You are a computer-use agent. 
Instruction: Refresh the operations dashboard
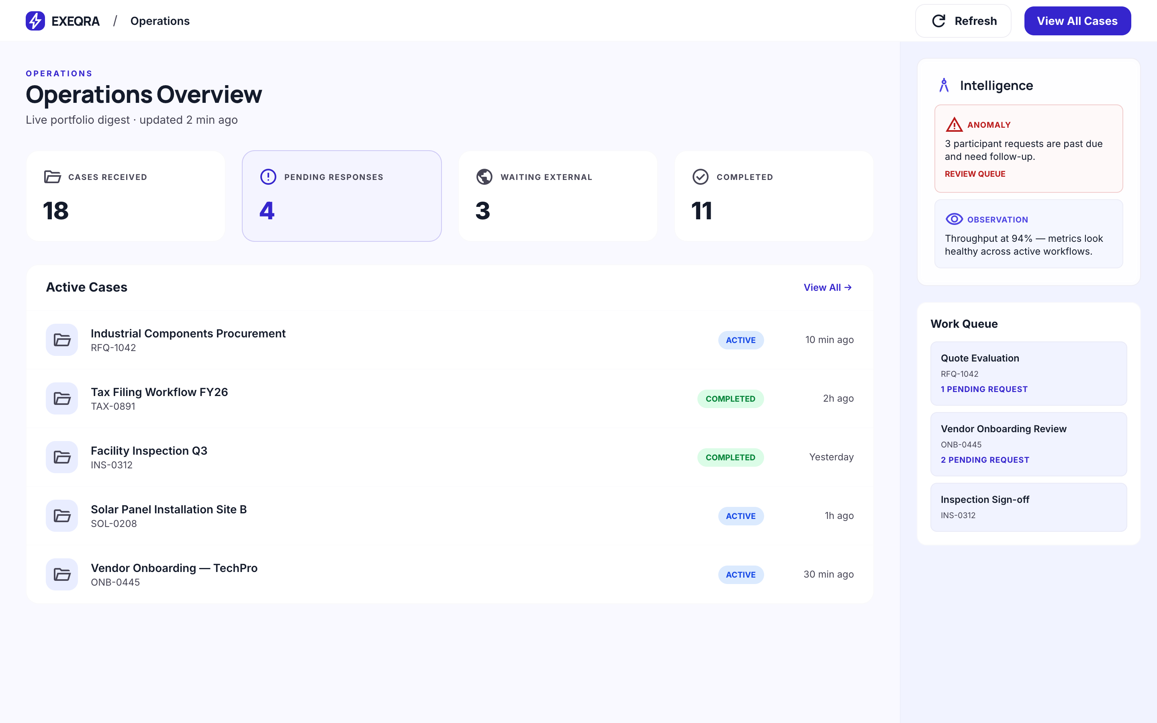point(963,21)
